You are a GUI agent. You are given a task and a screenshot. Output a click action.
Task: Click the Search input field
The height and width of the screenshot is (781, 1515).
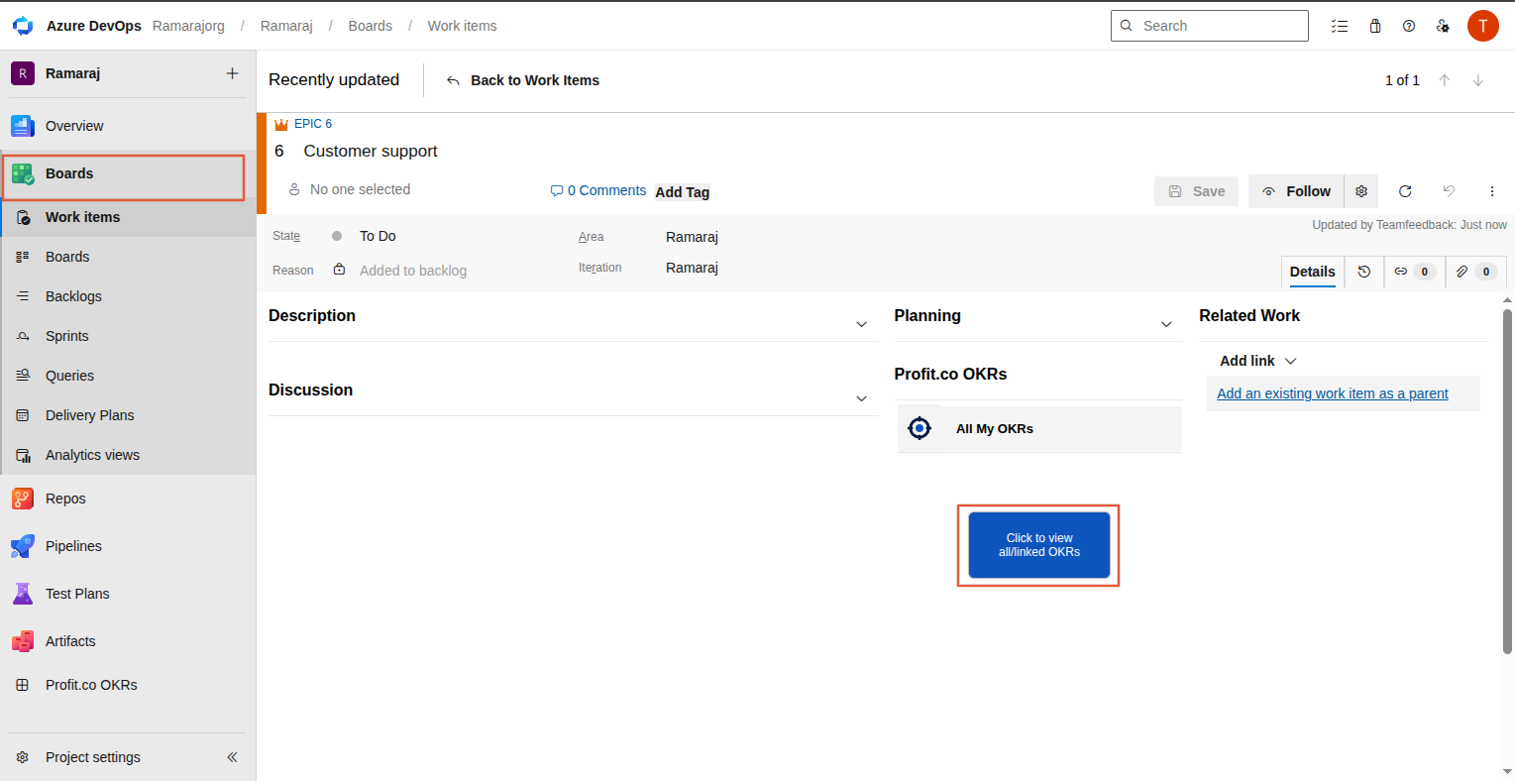pos(1210,26)
